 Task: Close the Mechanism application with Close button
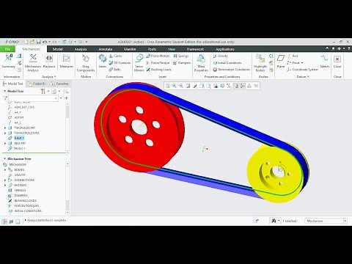[337, 61]
